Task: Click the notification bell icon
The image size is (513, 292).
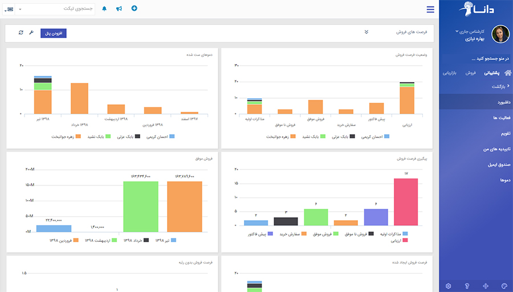Action: click(104, 9)
